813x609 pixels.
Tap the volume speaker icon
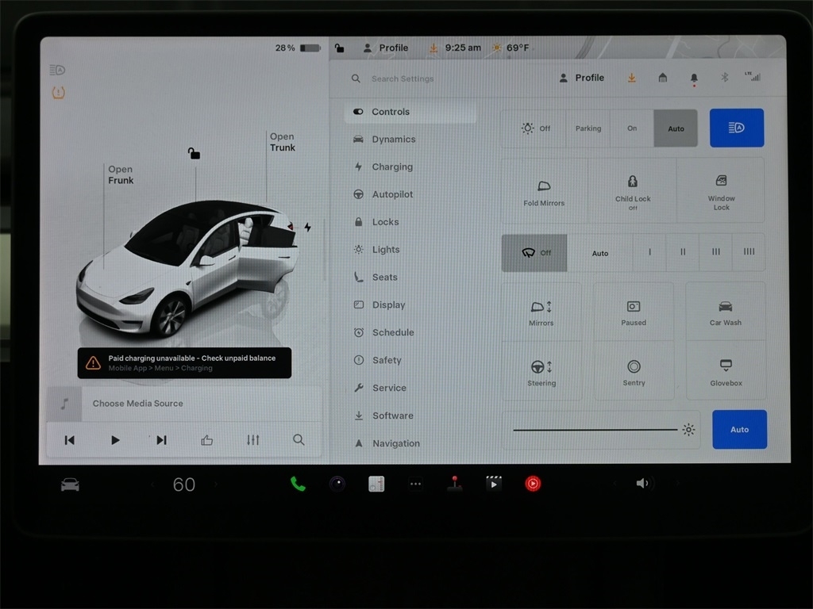[642, 483]
